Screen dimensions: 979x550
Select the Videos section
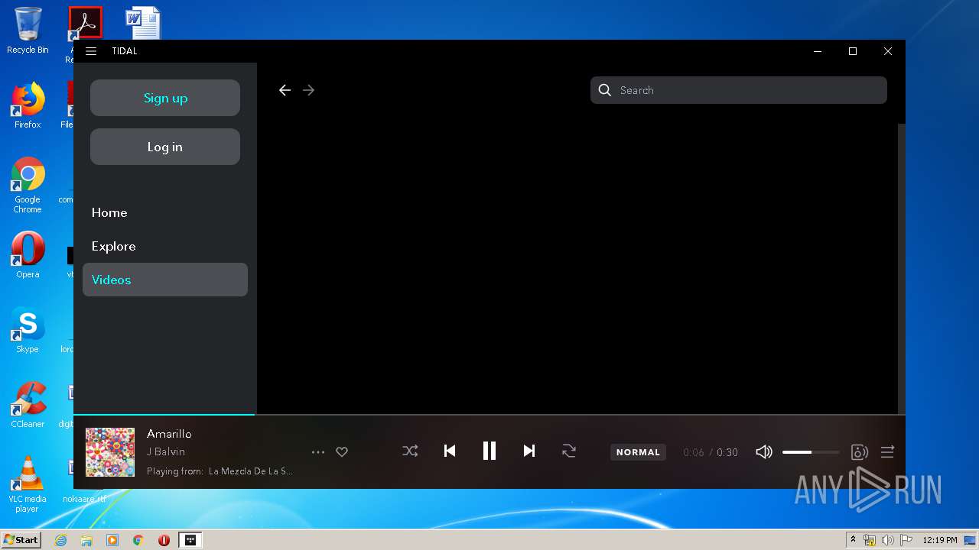(x=165, y=280)
